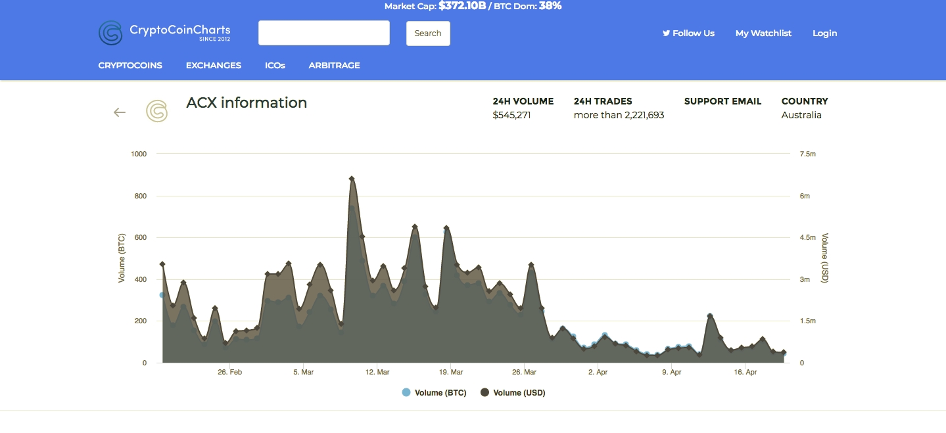Go to the ICOs section
This screenshot has height=433, width=946.
[x=275, y=66]
